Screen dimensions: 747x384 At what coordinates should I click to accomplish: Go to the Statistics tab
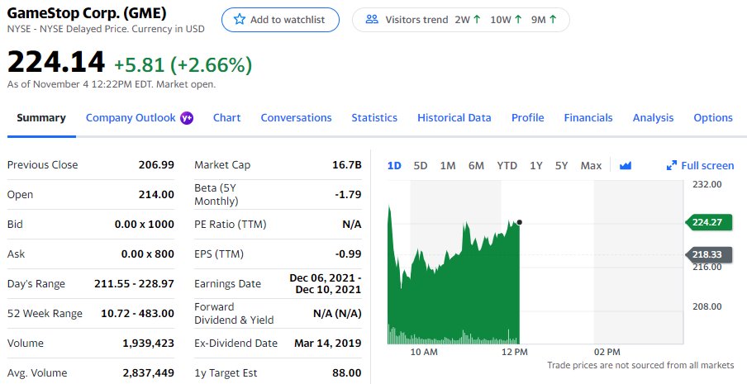click(x=374, y=118)
